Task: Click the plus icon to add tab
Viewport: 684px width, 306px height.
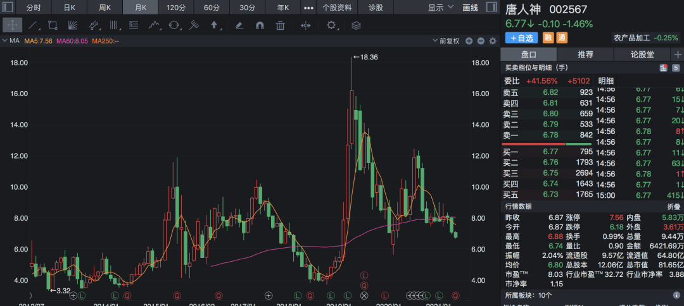Action: pyautogui.click(x=678, y=54)
